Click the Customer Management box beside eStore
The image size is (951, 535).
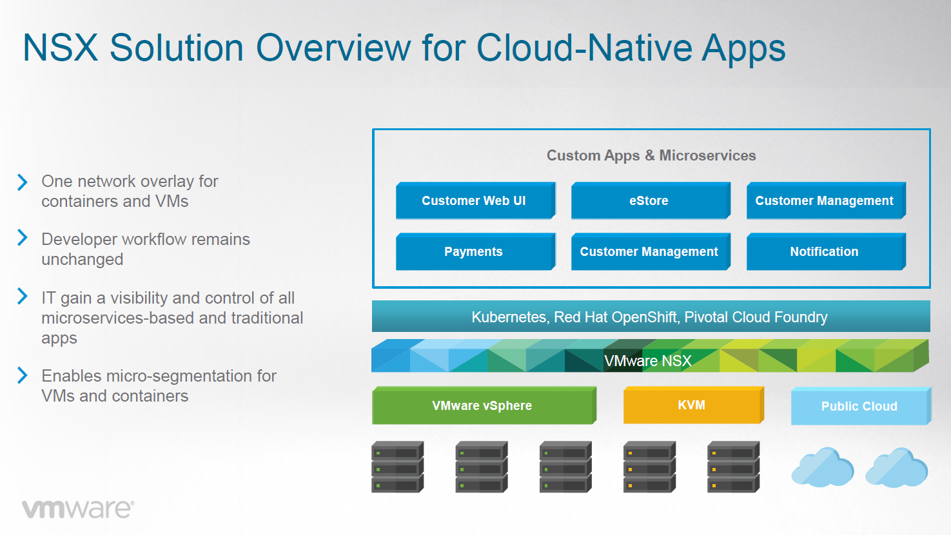point(826,200)
